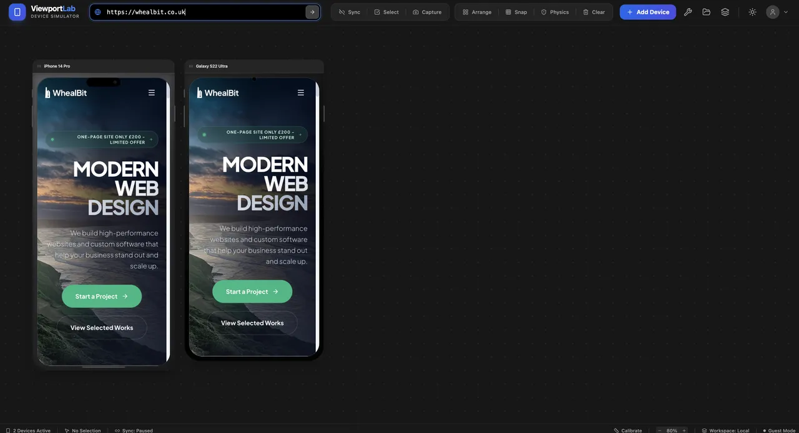This screenshot has height=433, width=799.
Task: Open the wrench tools icon
Action: 688,12
